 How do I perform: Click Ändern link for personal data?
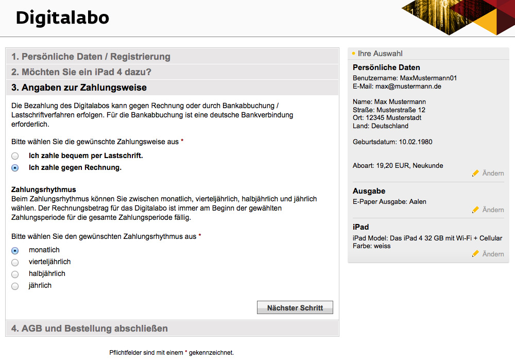[x=493, y=174]
